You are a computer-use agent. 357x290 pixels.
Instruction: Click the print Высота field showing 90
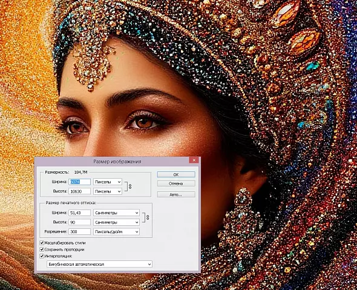tap(80, 222)
